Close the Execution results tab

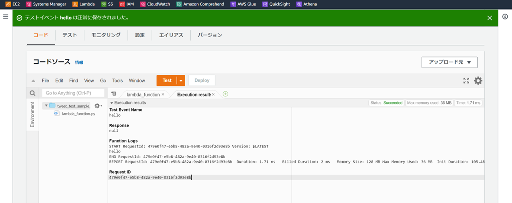[213, 94]
